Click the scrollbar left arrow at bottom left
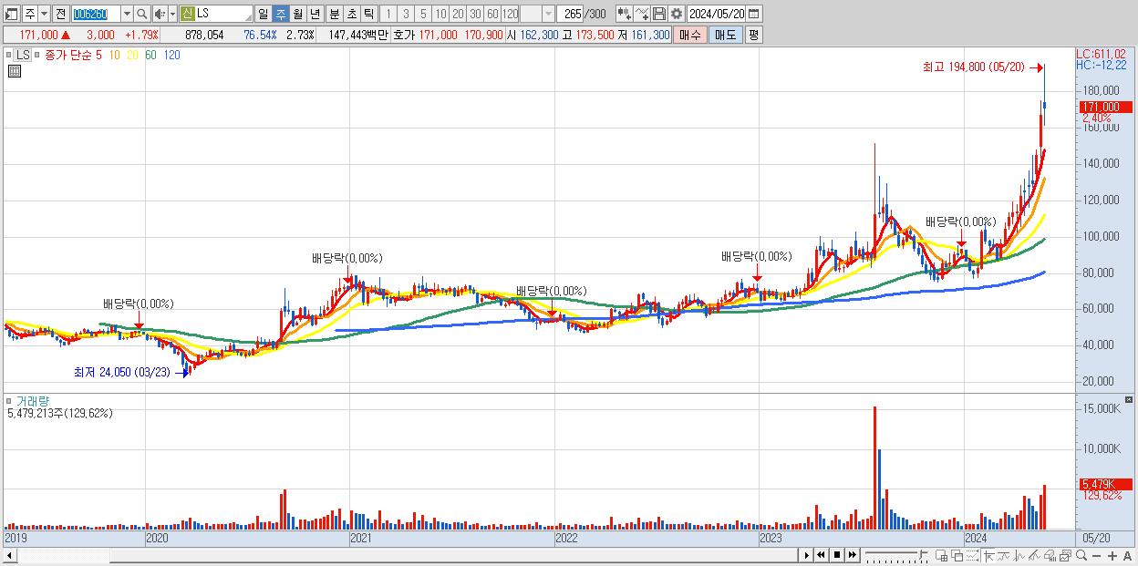 tap(9, 556)
